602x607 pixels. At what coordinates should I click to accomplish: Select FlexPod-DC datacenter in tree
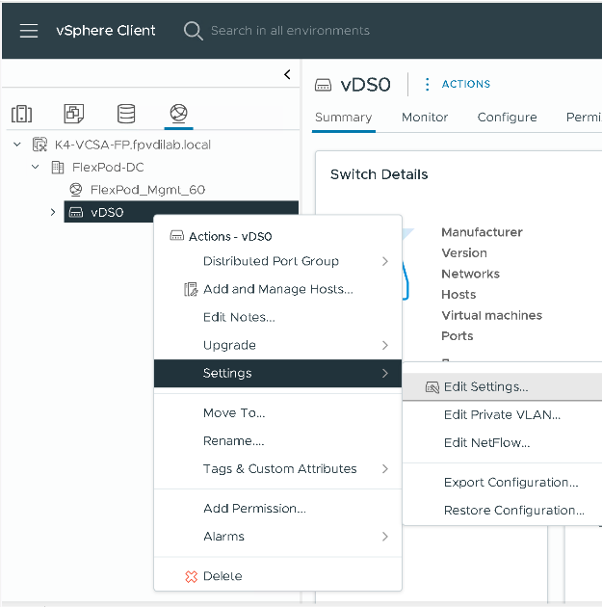pyautogui.click(x=108, y=168)
